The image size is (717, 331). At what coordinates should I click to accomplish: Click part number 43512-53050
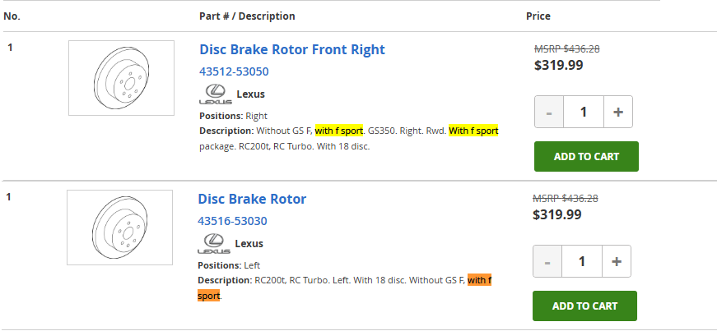234,71
